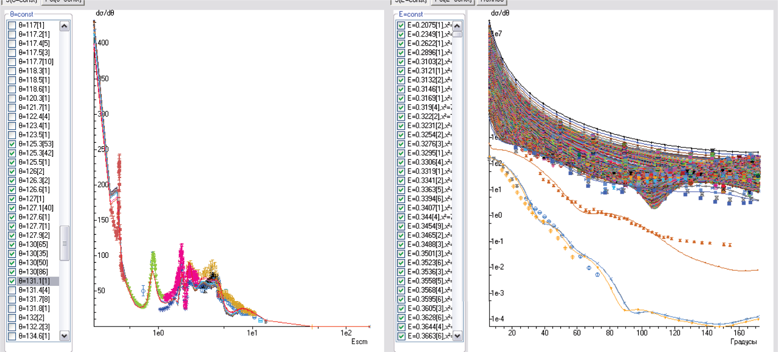The height and width of the screenshot is (352, 778).
Task: Hide the θ=127.1[40] data series
Action: click(12, 208)
